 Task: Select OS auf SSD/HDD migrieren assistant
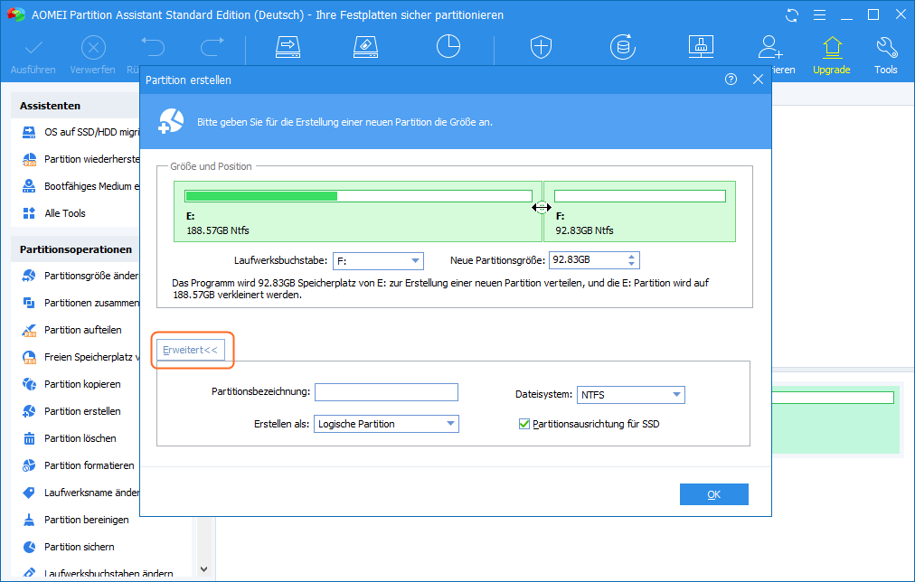tap(80, 132)
